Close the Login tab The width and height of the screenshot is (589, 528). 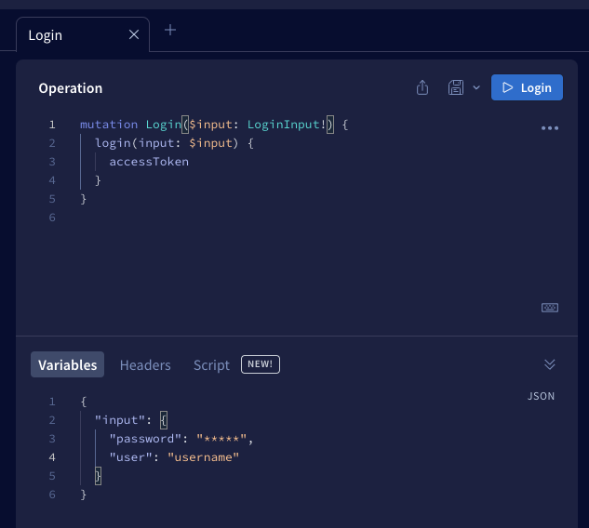pos(134,34)
